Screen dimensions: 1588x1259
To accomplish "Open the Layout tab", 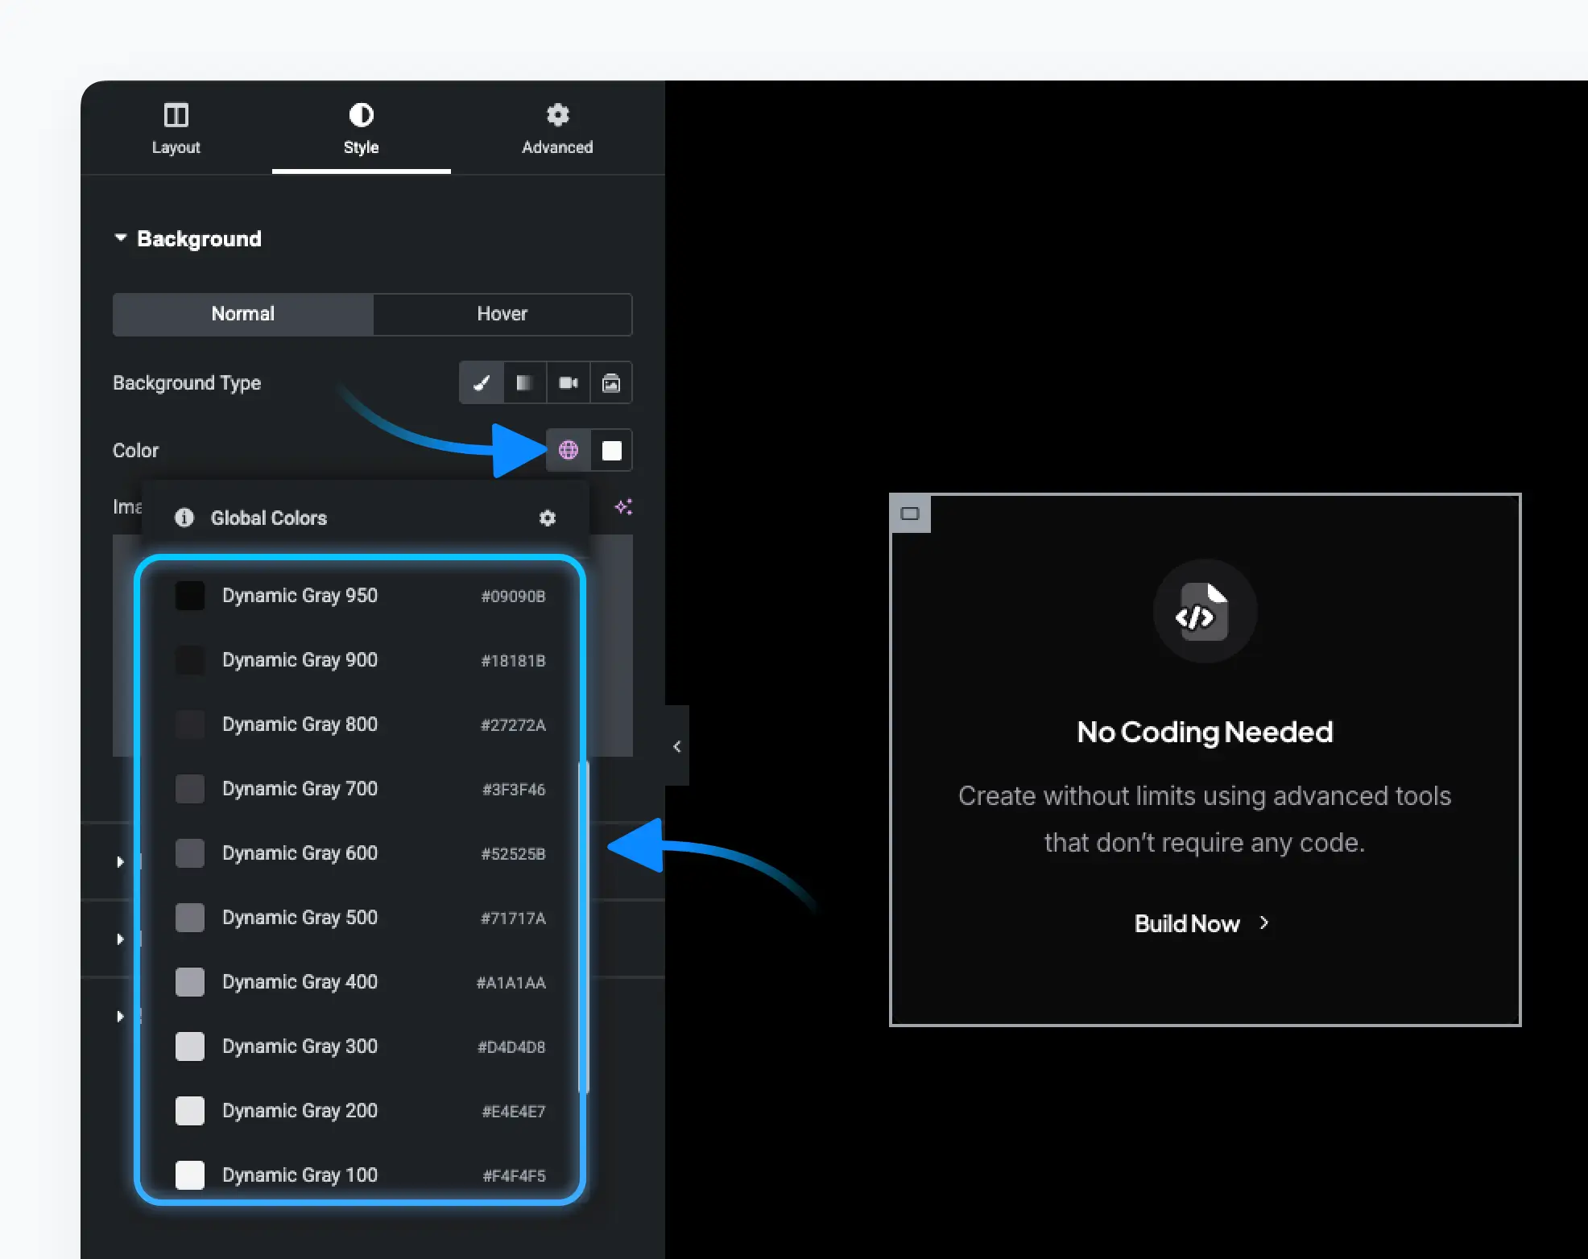I will tap(176, 129).
